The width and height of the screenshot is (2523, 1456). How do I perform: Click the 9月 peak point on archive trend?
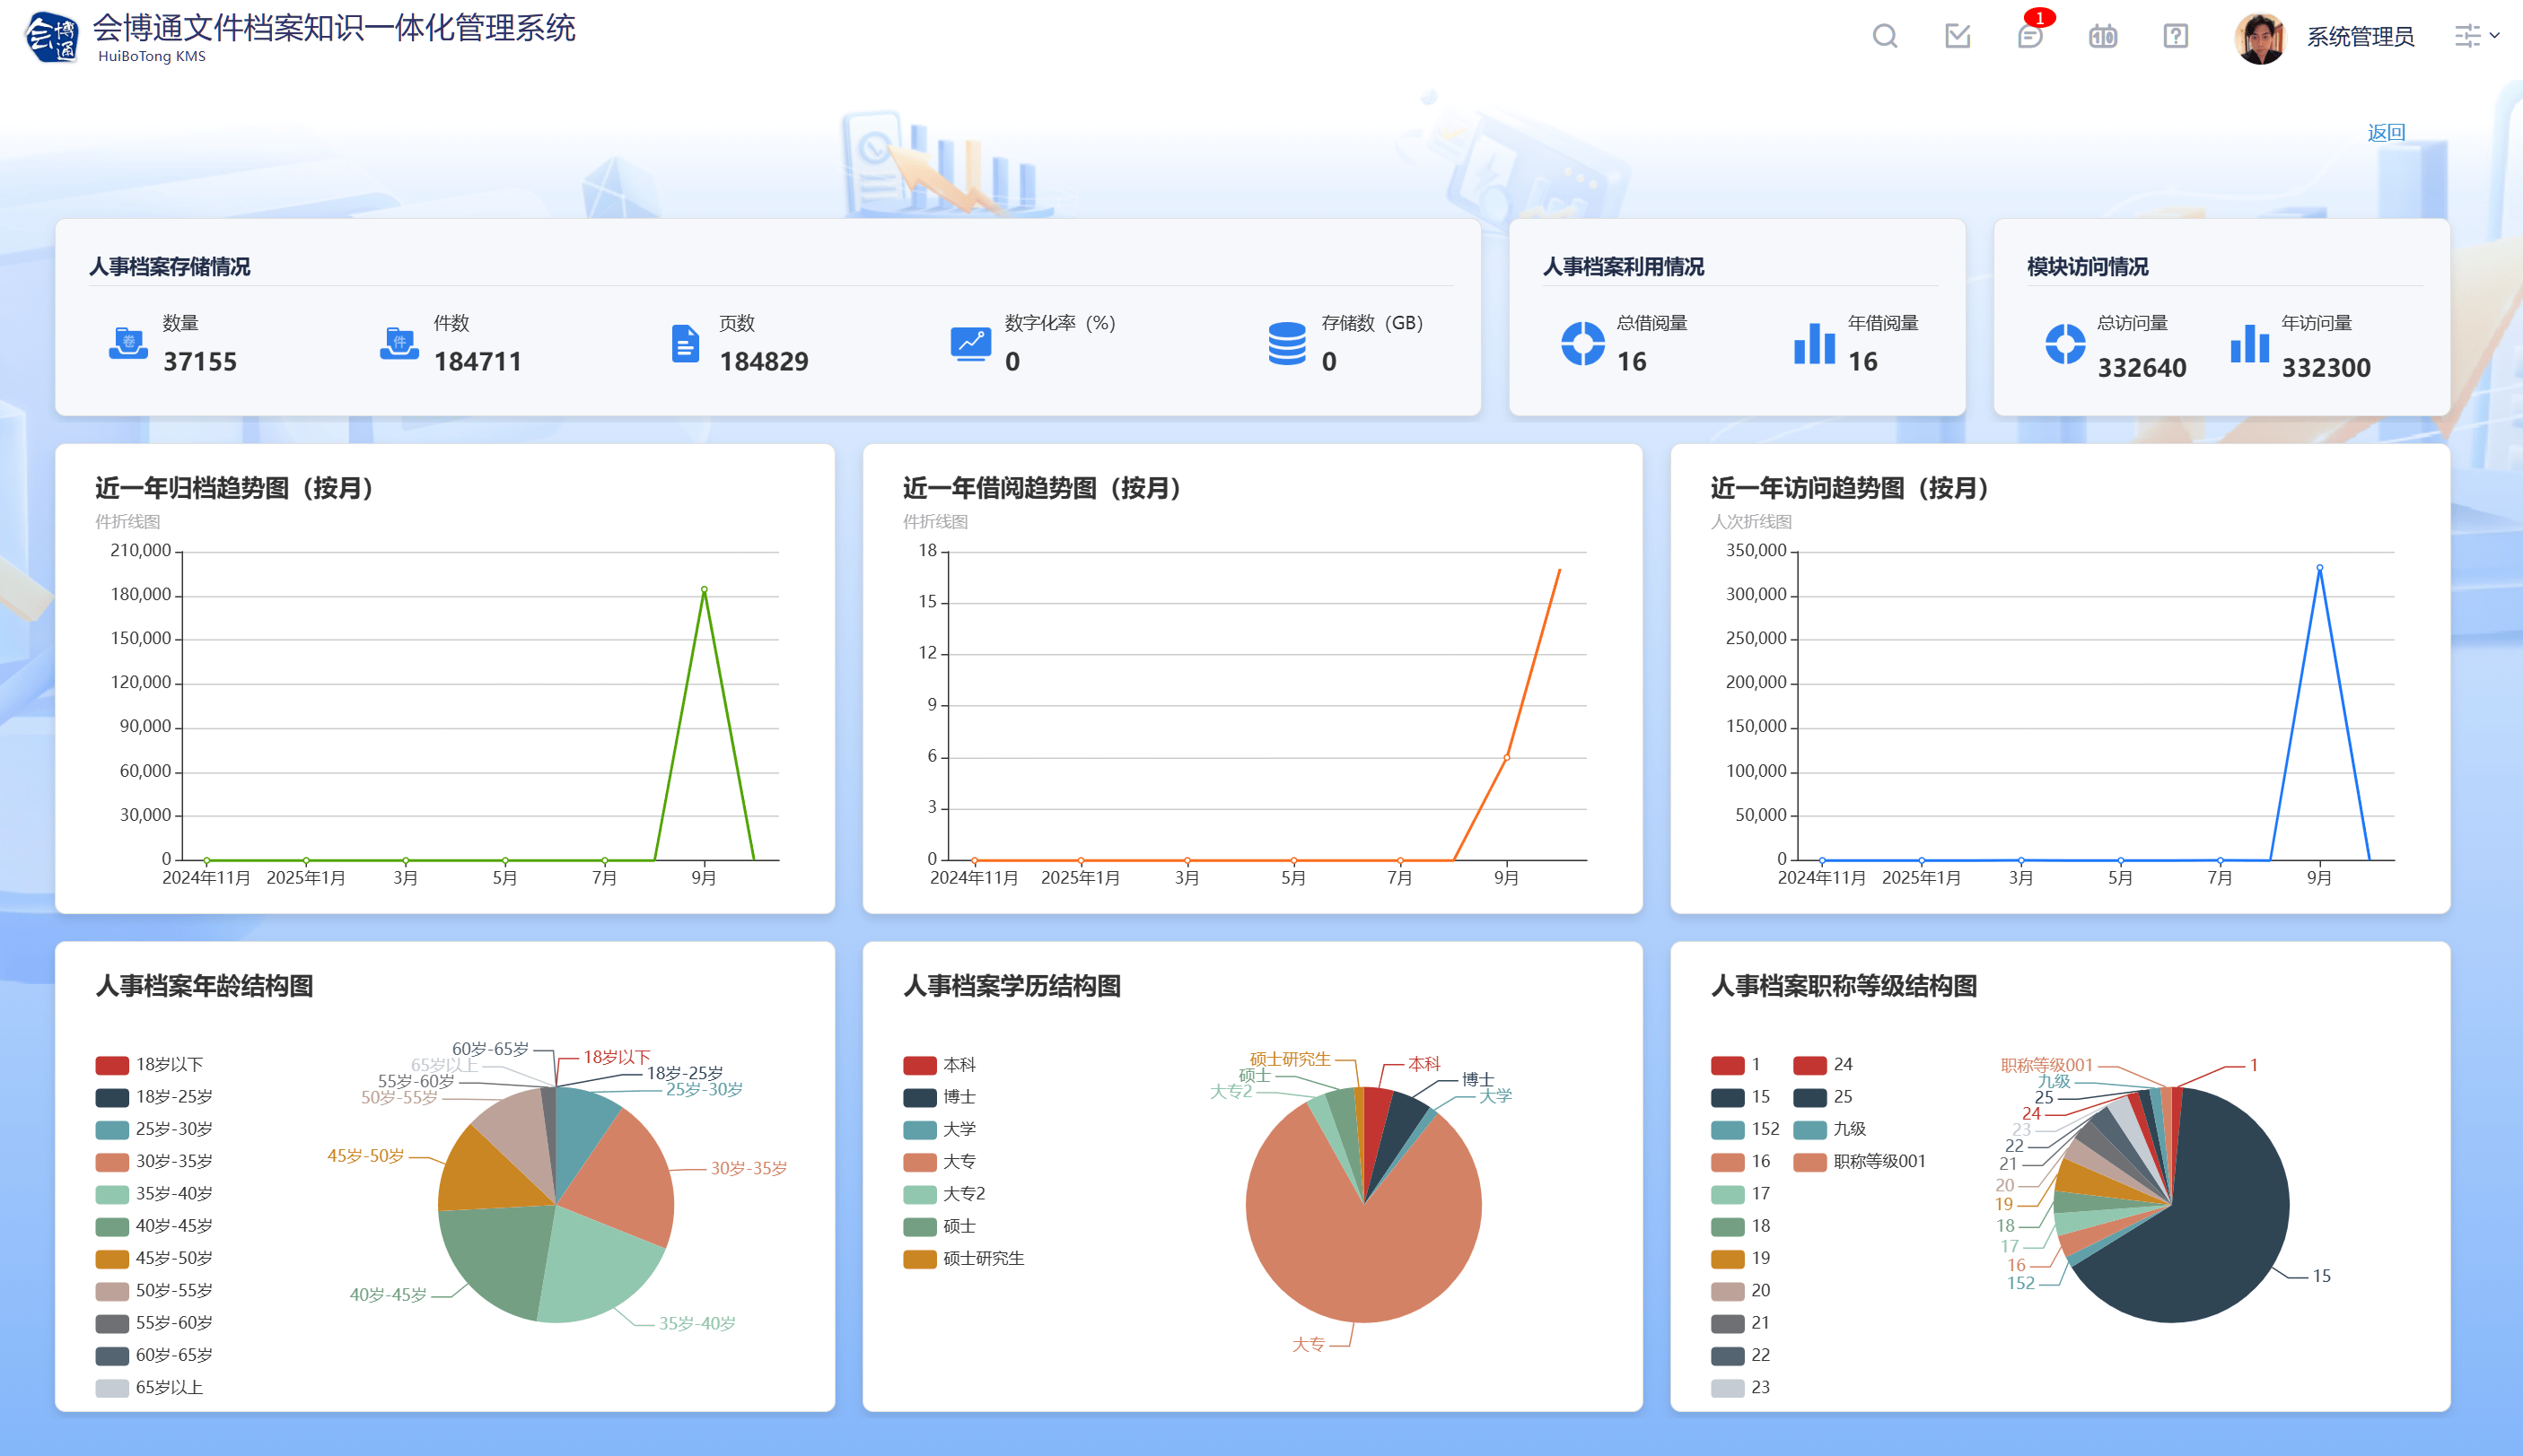[x=705, y=590]
